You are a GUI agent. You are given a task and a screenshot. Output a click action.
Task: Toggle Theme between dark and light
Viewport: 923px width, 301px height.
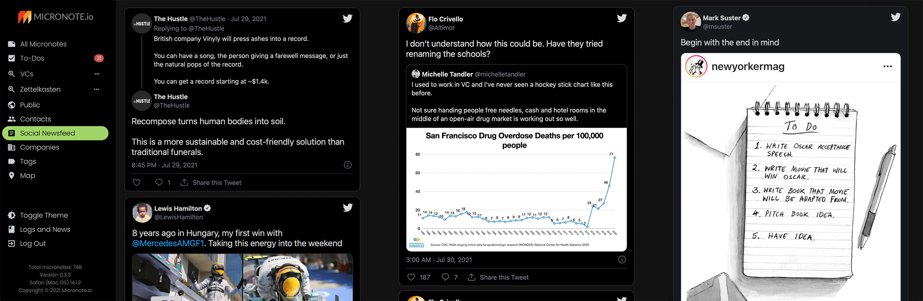click(x=44, y=215)
